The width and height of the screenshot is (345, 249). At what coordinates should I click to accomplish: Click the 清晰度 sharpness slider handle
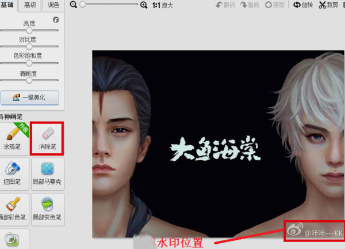pyautogui.click(x=29, y=80)
